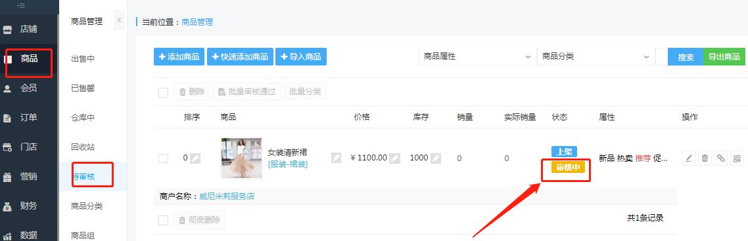Open 商品组 in submenu

[x=83, y=235]
